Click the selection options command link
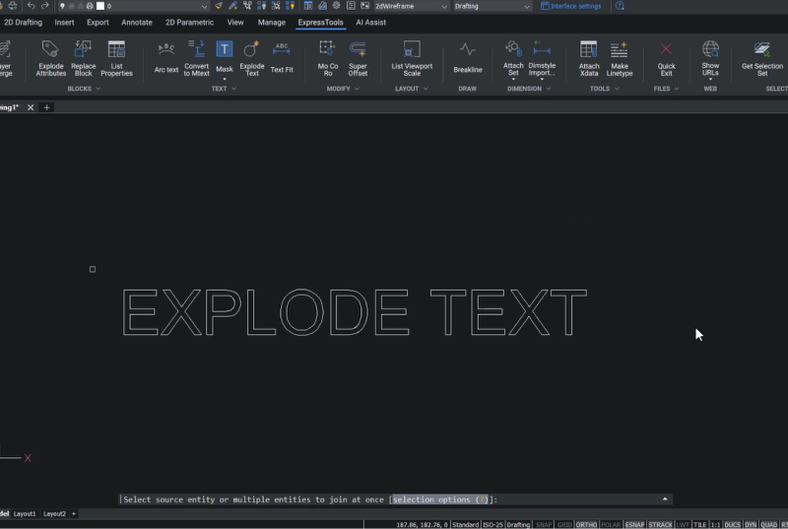 pos(440,499)
